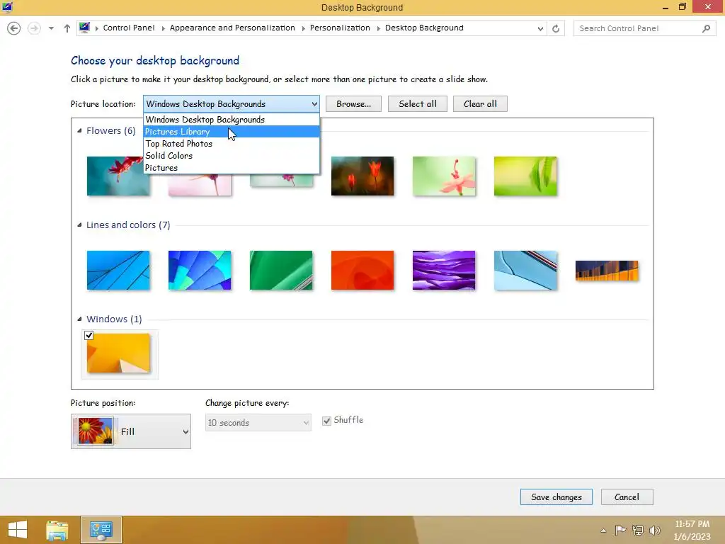Click the taskbar clock showing 11:57 PM
The image size is (725, 544).
[x=692, y=530]
